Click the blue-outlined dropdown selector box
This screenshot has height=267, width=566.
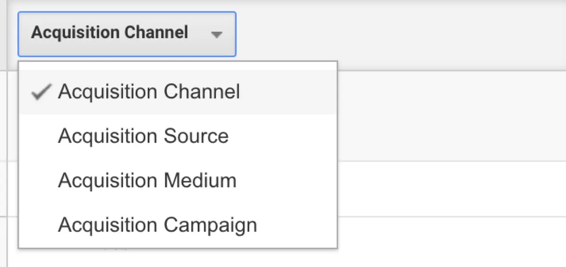(x=127, y=34)
